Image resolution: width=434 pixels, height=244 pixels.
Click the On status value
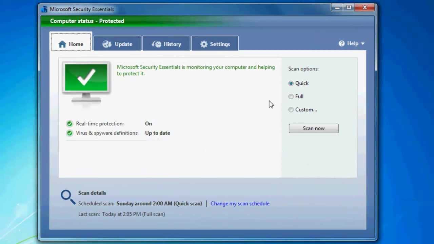coord(149,124)
